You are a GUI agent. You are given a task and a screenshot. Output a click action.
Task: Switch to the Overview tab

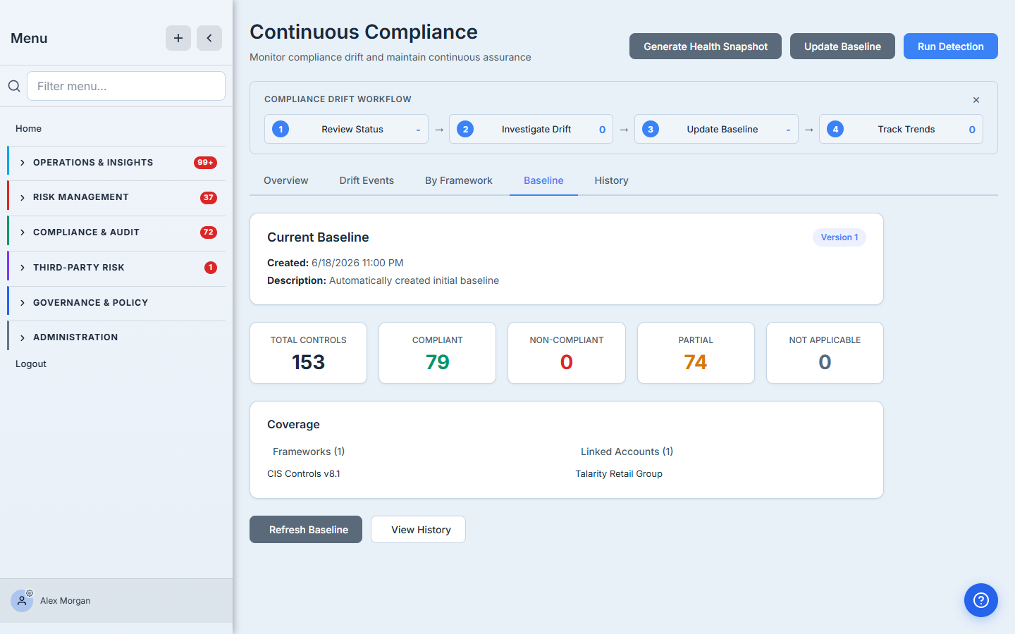pos(286,180)
